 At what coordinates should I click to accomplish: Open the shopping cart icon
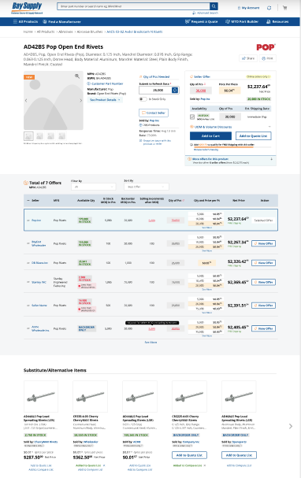point(284,8)
